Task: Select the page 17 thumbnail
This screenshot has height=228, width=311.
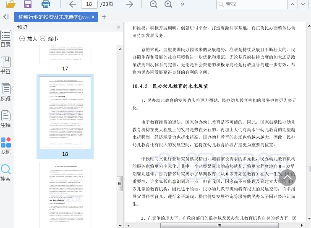Action: (x=65, y=54)
